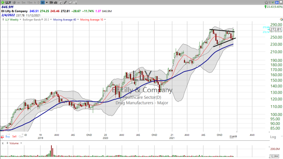The height and width of the screenshot is (159, 283).
Task: Click the green plus add-symbol icon
Action: click(3, 2)
